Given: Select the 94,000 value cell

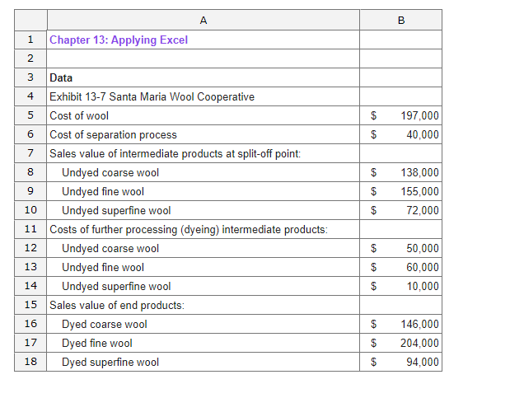Looking at the screenshot, I should [400, 362].
